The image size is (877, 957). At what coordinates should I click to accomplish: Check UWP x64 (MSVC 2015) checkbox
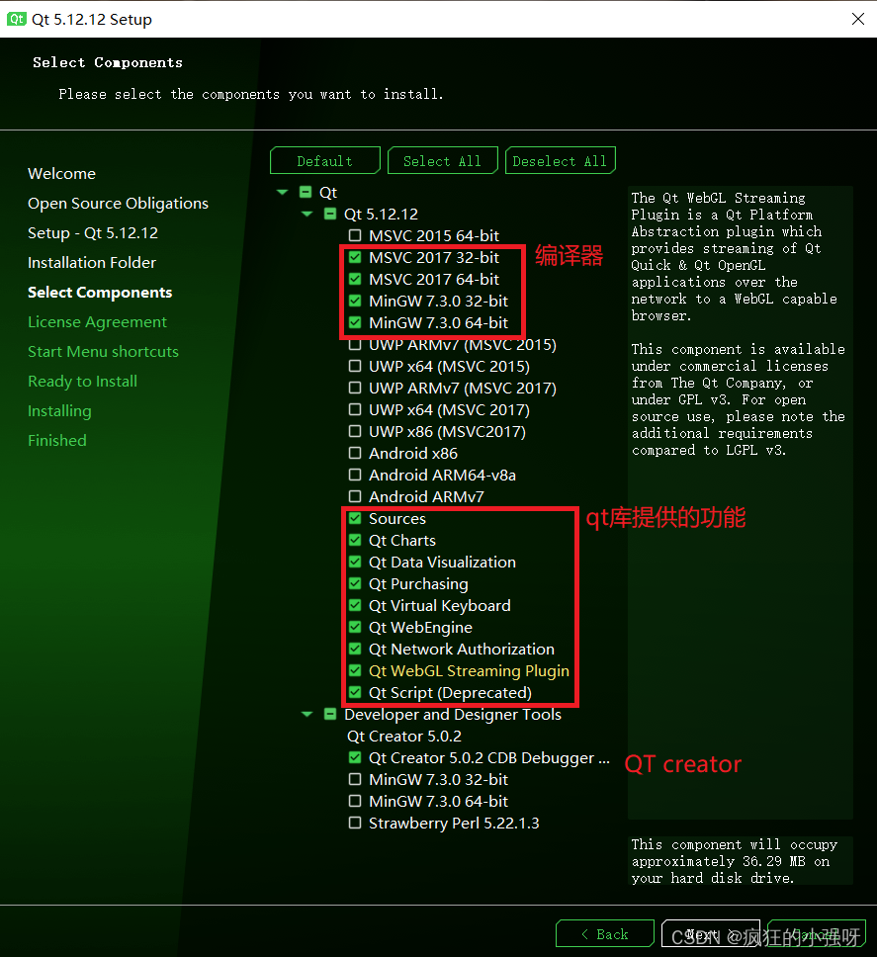tap(355, 366)
